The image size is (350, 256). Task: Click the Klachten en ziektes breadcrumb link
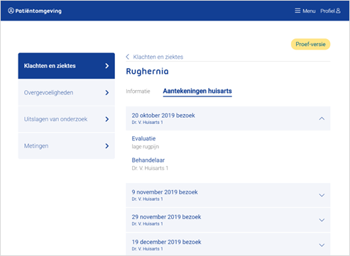click(158, 57)
